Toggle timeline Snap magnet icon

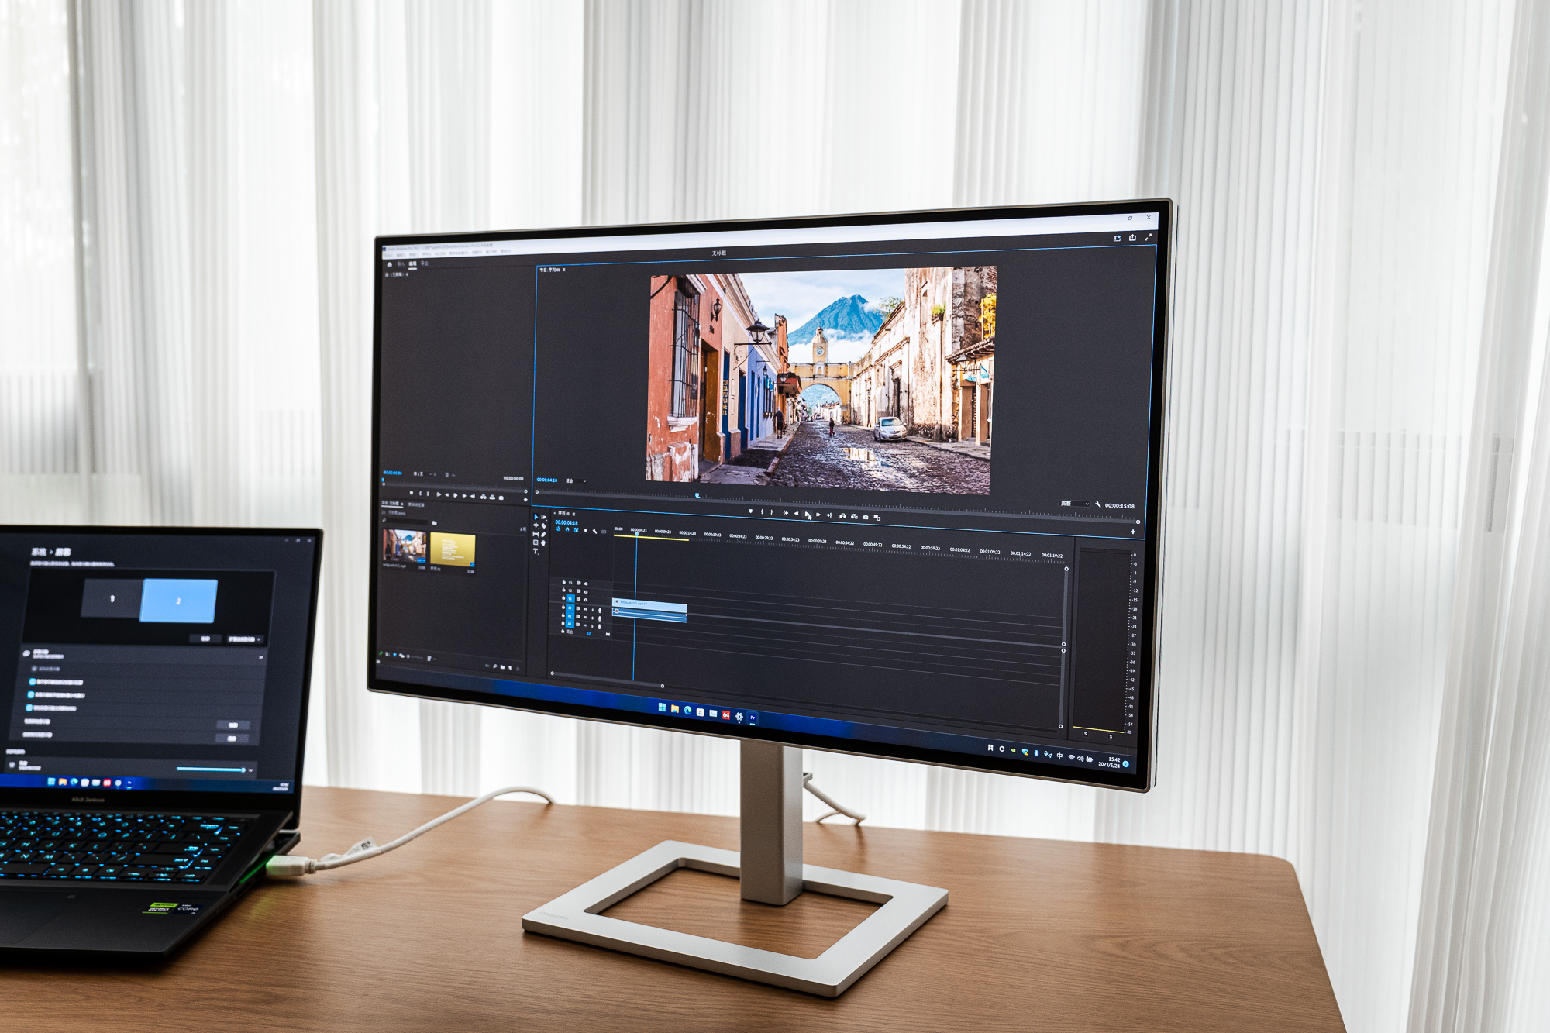click(x=567, y=529)
